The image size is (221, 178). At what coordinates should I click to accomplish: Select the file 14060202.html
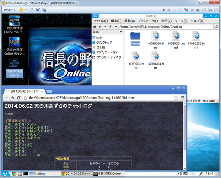[x=196, y=40]
